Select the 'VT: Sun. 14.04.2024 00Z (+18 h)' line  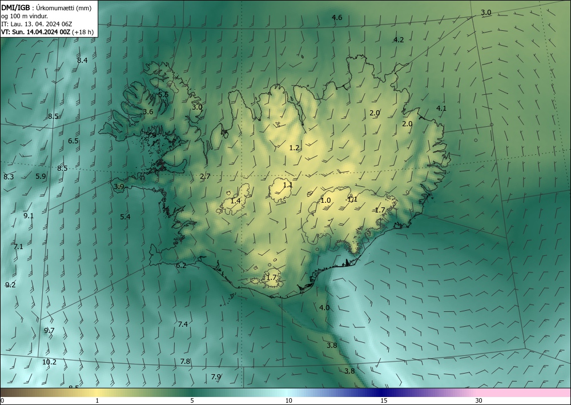[x=47, y=32]
